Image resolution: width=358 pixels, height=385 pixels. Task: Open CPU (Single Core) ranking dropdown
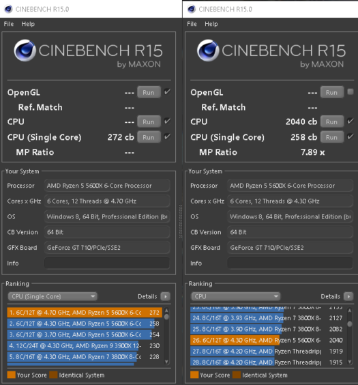pyautogui.click(x=53, y=296)
